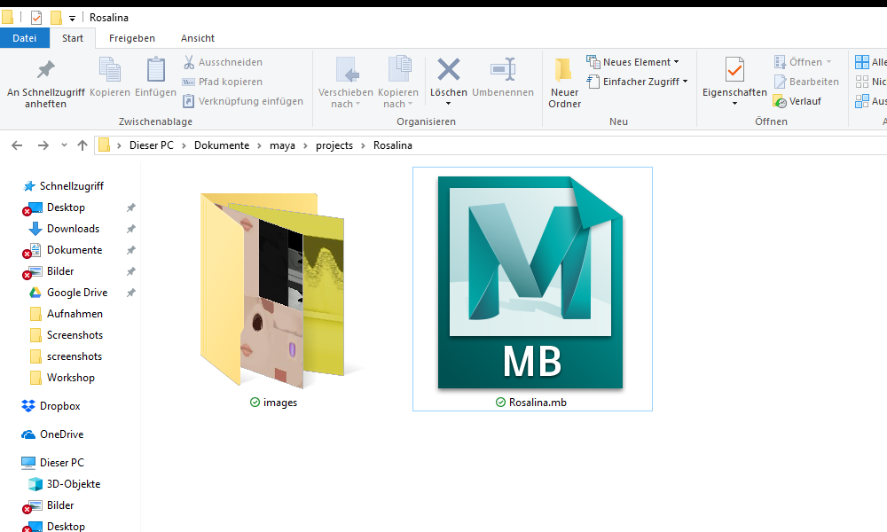
Task: Open Dokumente in sidebar
Action: [75, 250]
